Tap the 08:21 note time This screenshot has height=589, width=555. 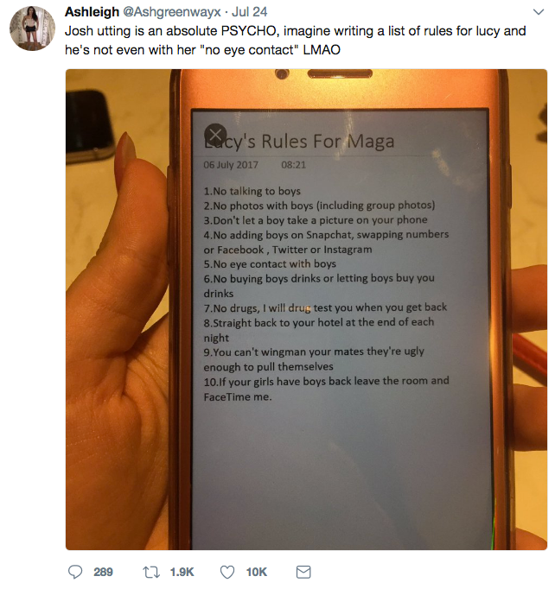[x=294, y=165]
